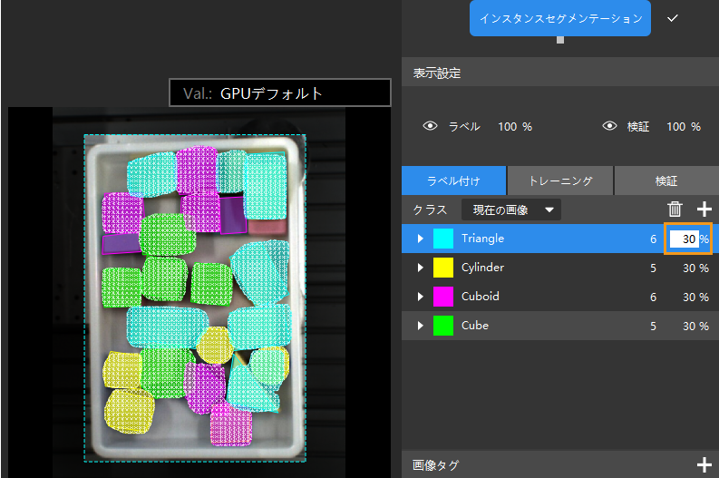Click the plus icon to add class
This screenshot has height=478, width=719.
704,210
